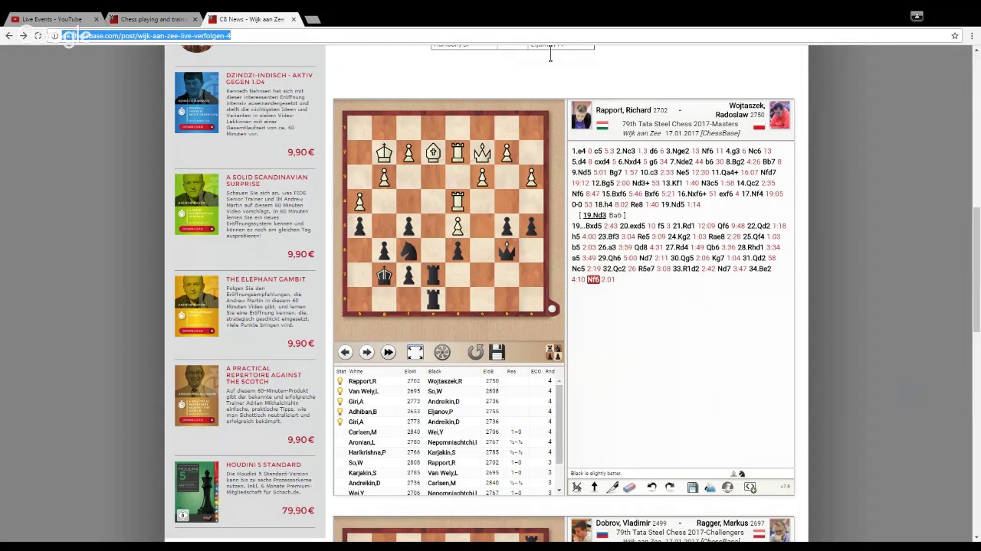The image size is (981, 551).
Task: Open Chrome menu with three dots
Action: click(x=972, y=35)
